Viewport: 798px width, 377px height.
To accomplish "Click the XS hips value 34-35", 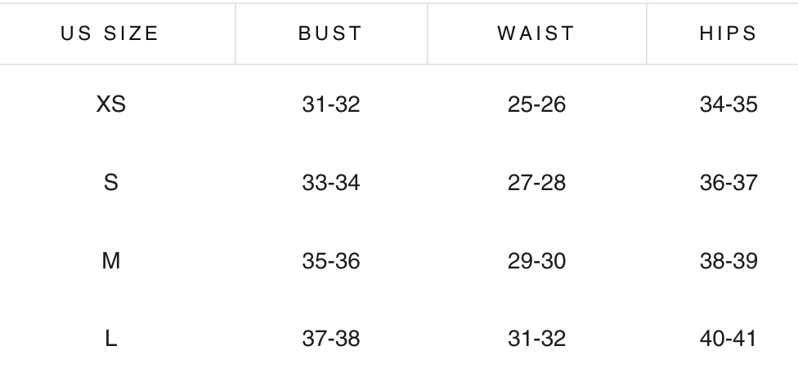I will coord(729,104).
